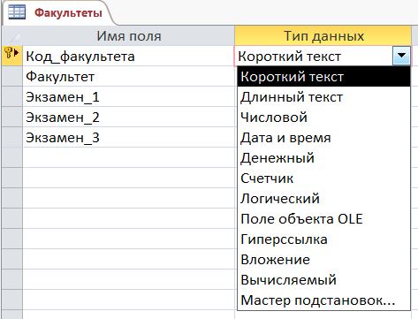
Task: Choose the Денежный data type
Action: 323,158
